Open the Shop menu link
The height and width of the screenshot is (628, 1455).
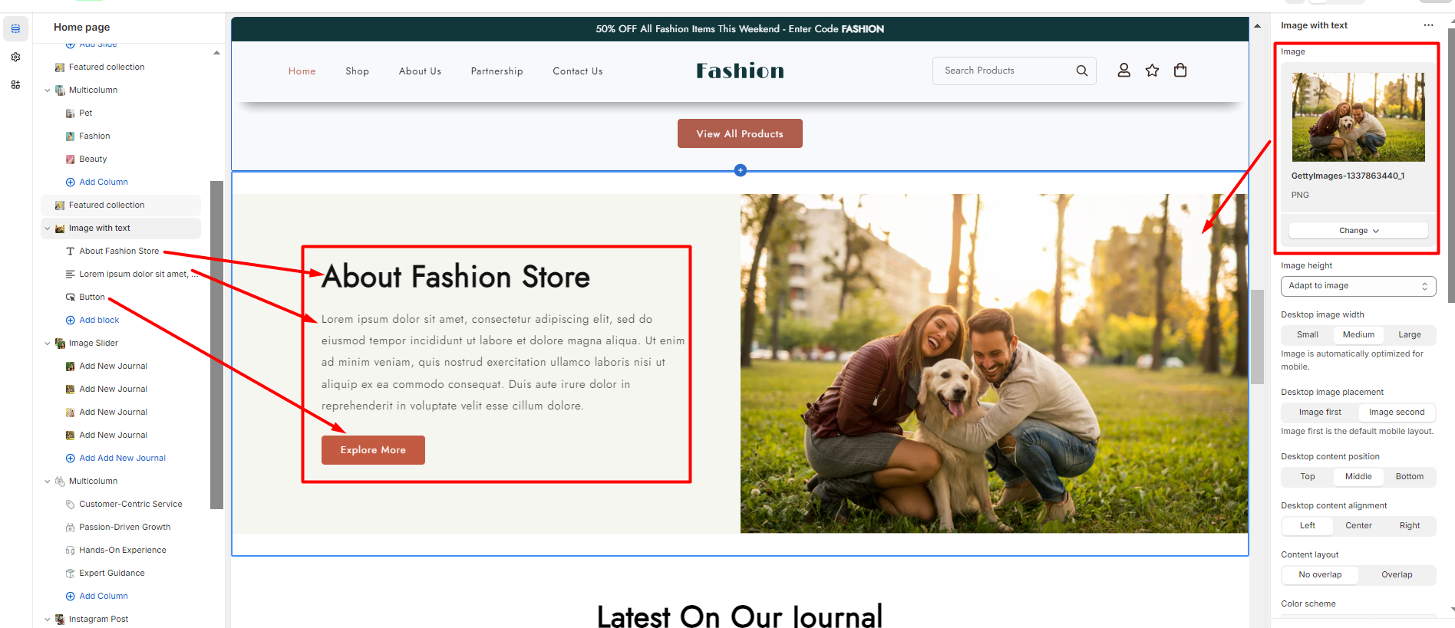click(357, 71)
